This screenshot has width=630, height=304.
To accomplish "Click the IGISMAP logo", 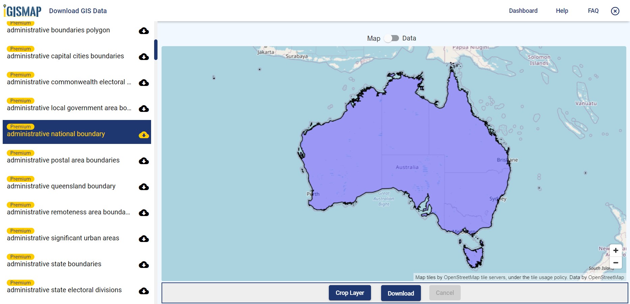I will (21, 10).
